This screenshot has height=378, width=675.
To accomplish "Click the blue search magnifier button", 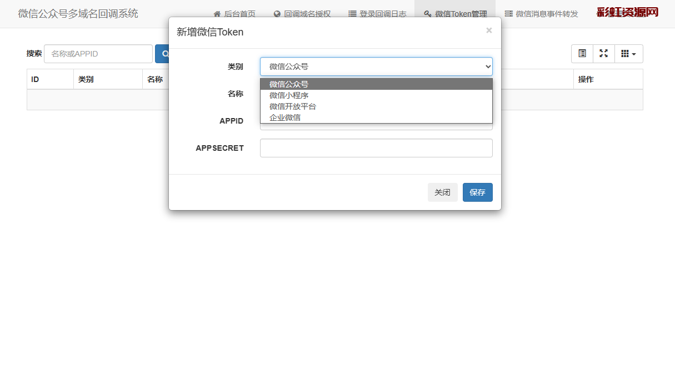I will pyautogui.click(x=162, y=54).
